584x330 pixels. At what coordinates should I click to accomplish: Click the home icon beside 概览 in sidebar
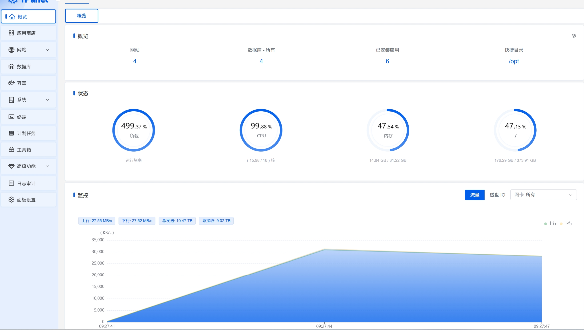point(12,17)
